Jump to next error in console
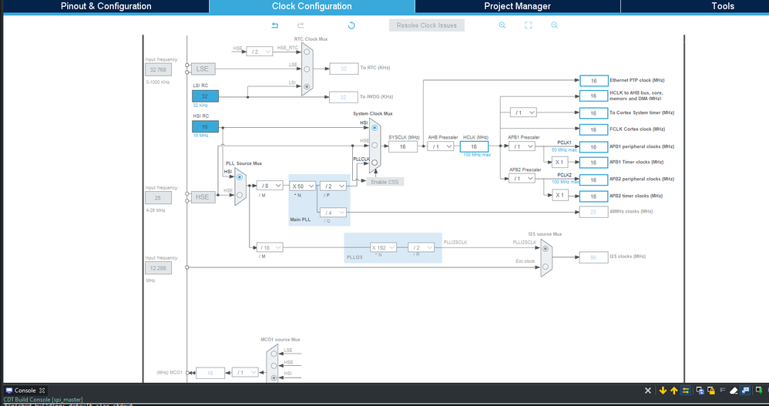 pyautogui.click(x=663, y=391)
